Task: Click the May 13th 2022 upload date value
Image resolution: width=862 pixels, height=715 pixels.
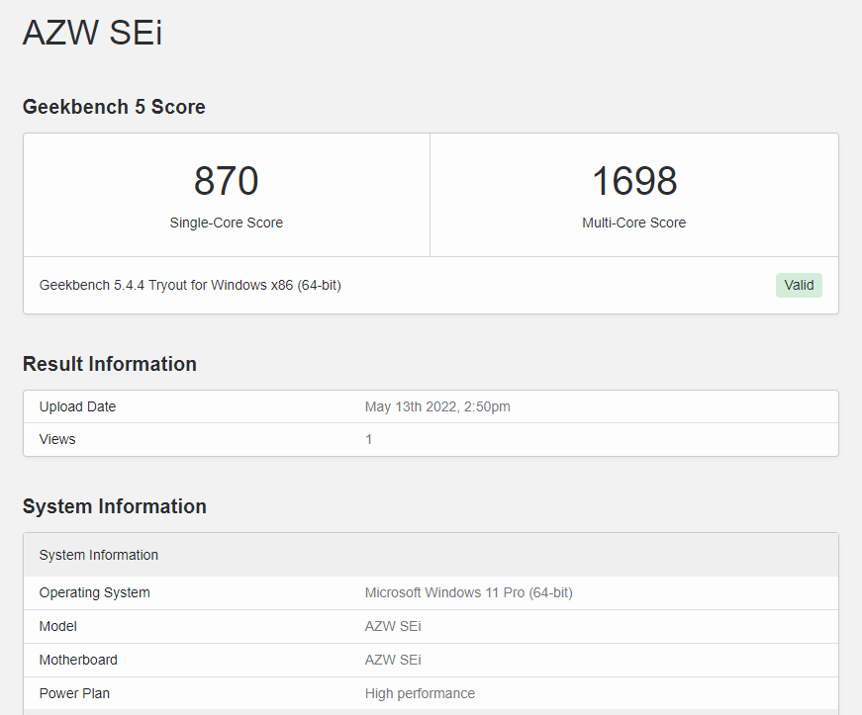Action: 437,406
